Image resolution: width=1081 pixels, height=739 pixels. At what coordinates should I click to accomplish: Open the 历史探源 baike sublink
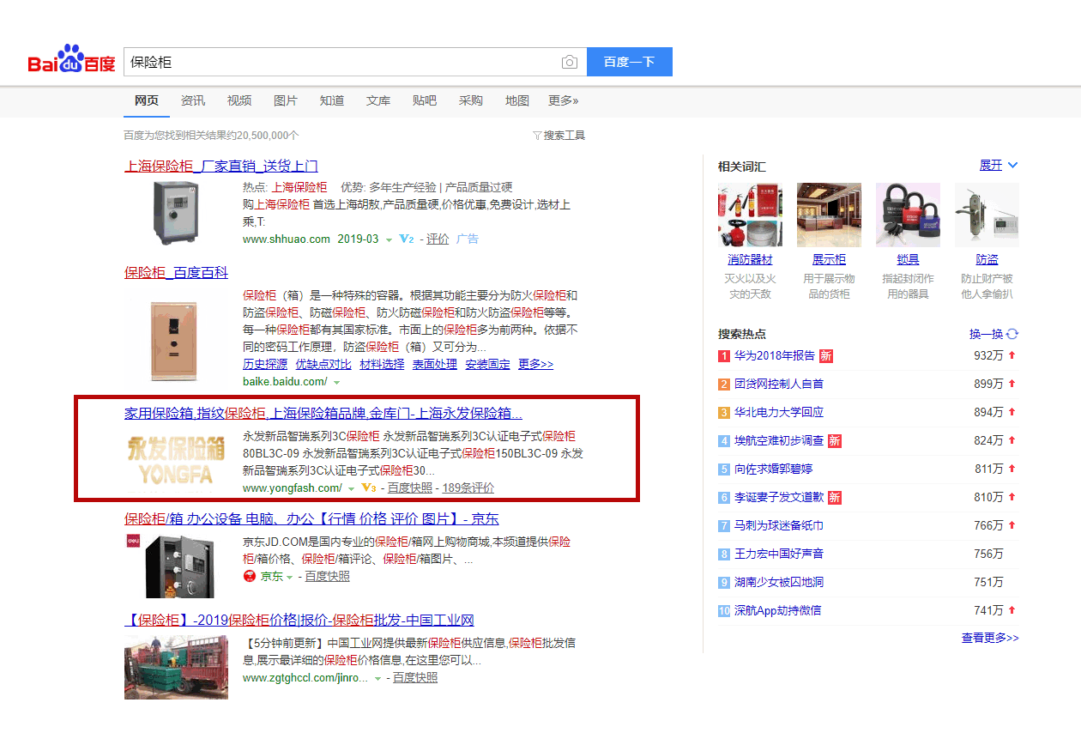[265, 364]
